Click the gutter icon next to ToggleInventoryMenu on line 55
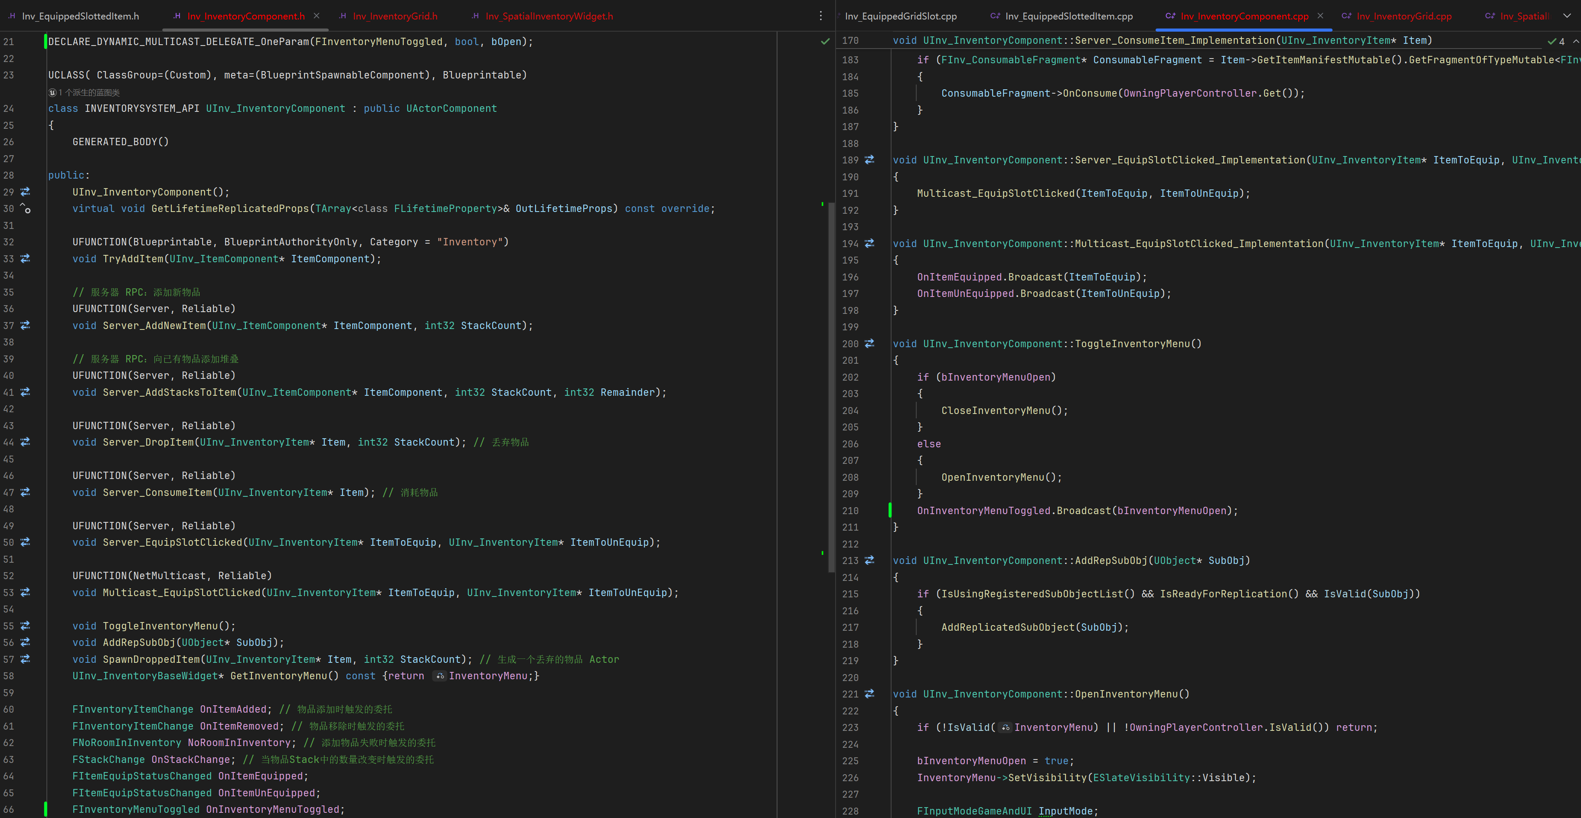The height and width of the screenshot is (818, 1581). pos(25,626)
